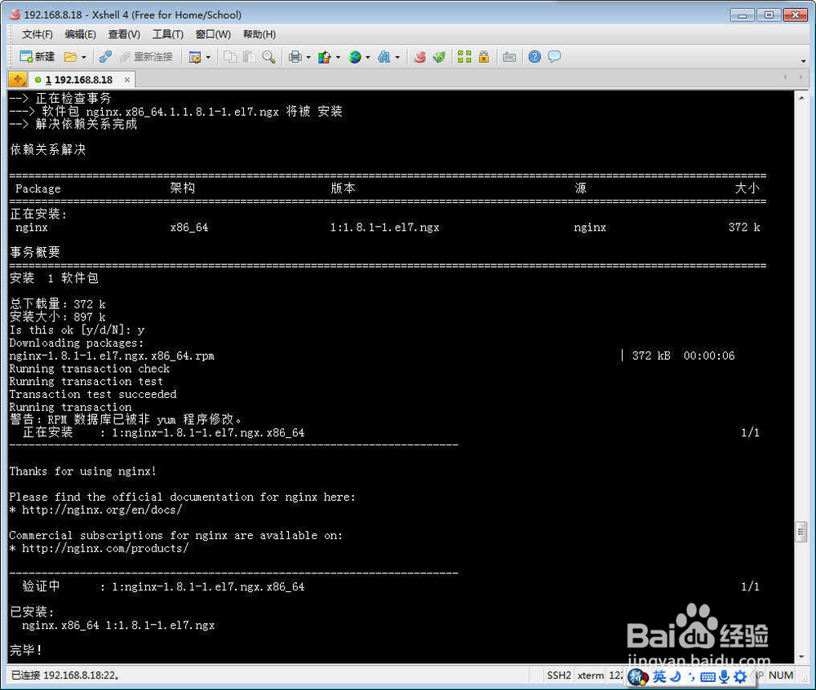816x690 pixels.
Task: Click the Package column header text
Action: 38,188
